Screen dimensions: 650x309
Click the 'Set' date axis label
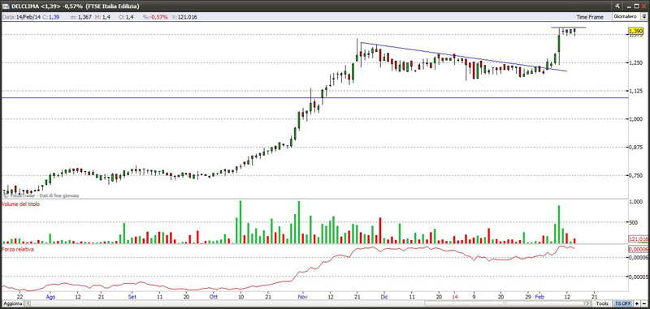pyautogui.click(x=132, y=297)
